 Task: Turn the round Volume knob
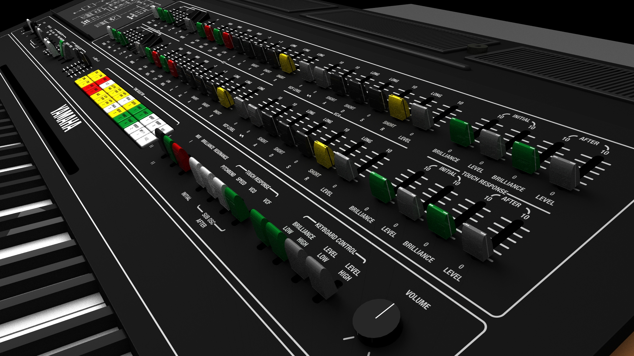click(x=377, y=322)
